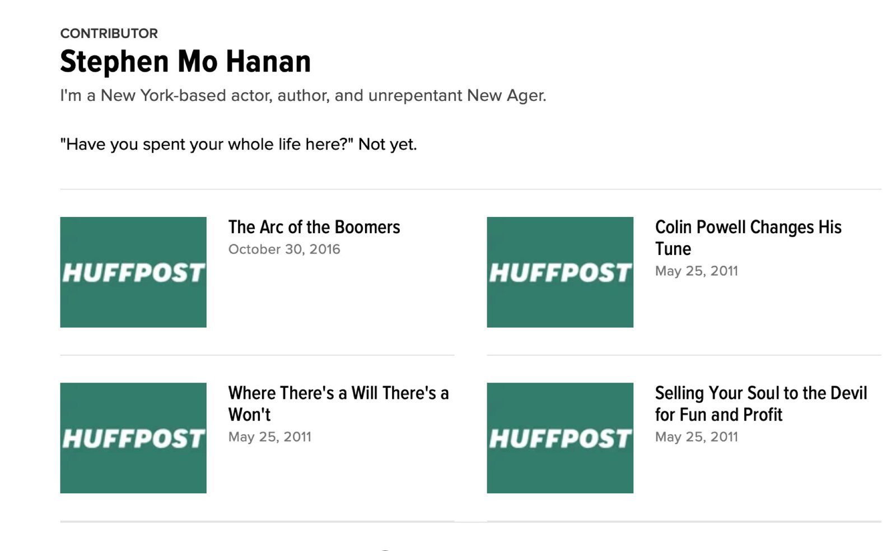The width and height of the screenshot is (896, 551).
Task: Click date under Where There's a Will headline
Action: [269, 437]
